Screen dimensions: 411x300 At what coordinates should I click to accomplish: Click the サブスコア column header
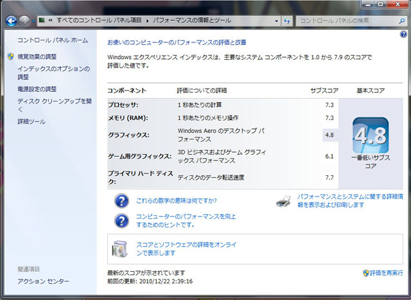[324, 91]
